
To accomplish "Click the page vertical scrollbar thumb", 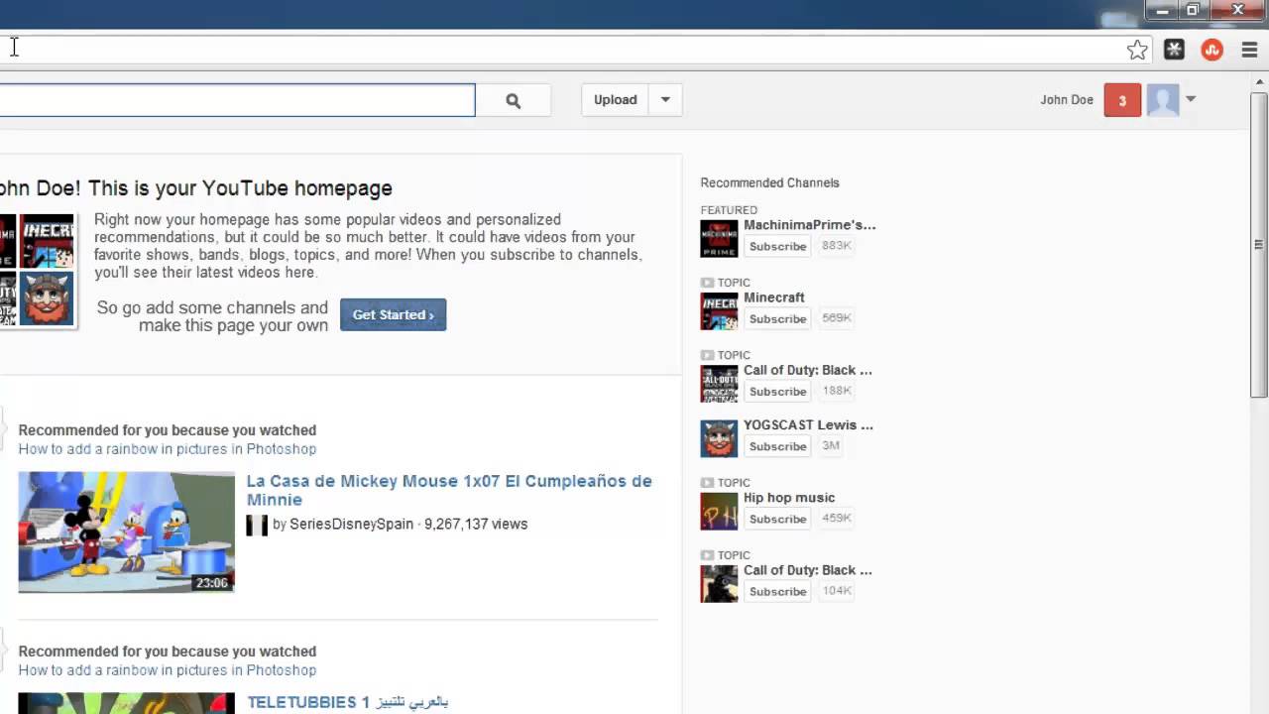I will [x=1259, y=245].
